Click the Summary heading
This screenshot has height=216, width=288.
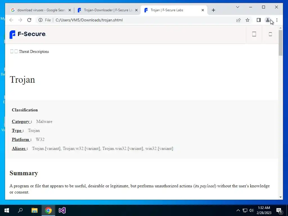click(x=24, y=173)
